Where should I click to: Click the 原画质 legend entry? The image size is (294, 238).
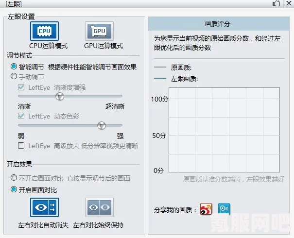pos(173,68)
